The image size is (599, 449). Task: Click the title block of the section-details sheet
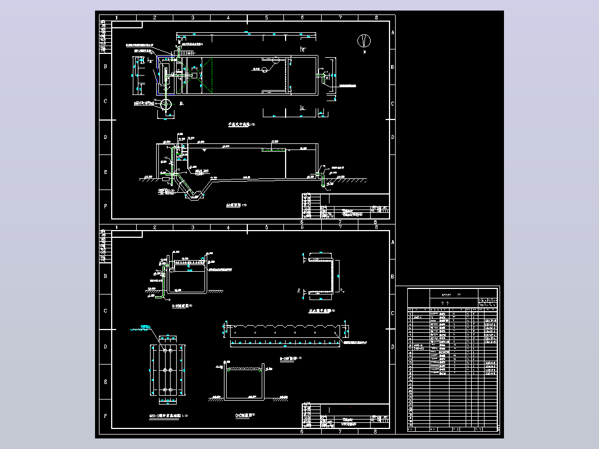(346, 416)
